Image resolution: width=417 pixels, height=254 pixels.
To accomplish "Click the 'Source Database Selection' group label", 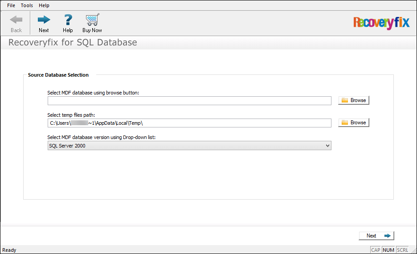I will click(x=58, y=75).
